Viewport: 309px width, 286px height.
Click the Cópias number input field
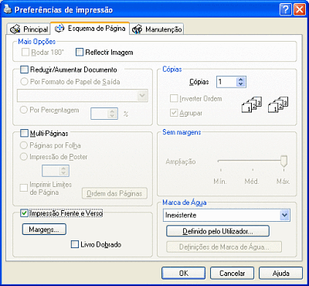(x=226, y=82)
